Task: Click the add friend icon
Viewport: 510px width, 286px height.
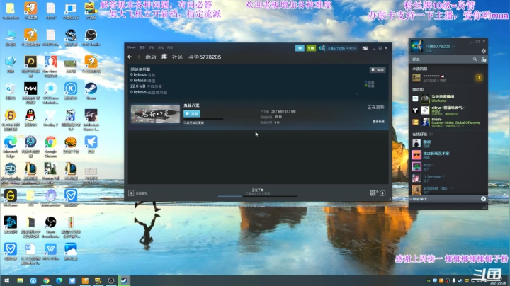Action: click(x=484, y=59)
